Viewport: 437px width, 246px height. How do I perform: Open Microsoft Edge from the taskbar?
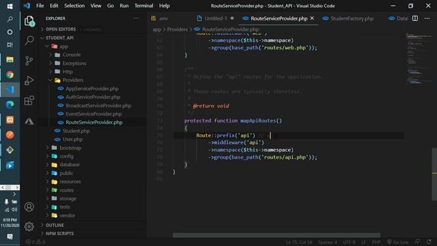(x=10, y=105)
